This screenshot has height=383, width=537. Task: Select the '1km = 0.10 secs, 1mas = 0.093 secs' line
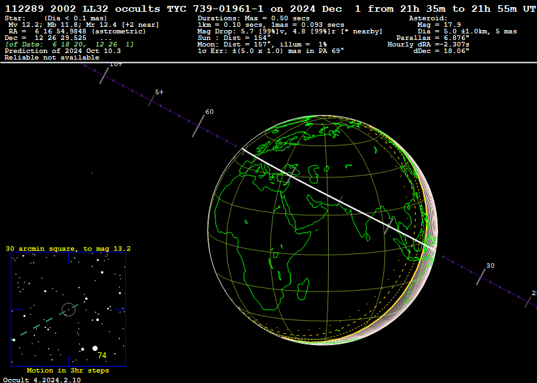click(x=270, y=25)
